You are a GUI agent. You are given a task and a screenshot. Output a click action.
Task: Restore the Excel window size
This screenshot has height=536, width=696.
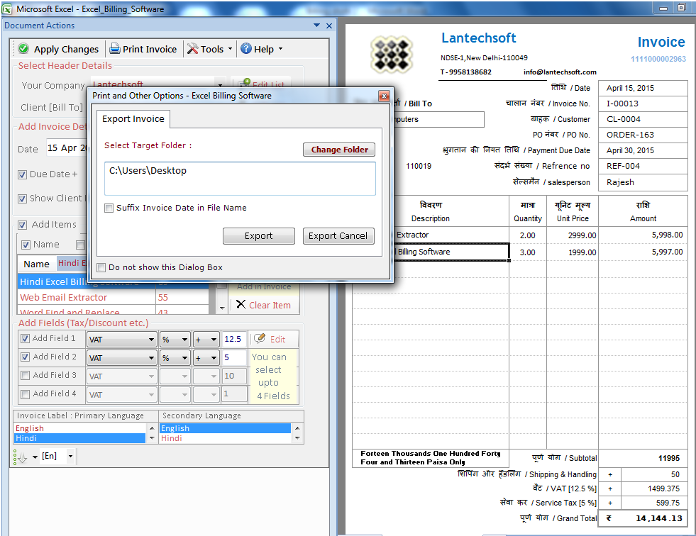point(681,8)
